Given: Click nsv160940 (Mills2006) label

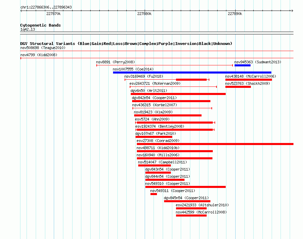Looking at the screenshot, I should (158, 155).
